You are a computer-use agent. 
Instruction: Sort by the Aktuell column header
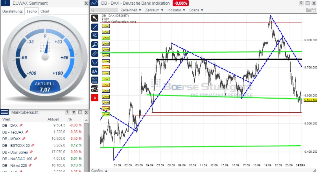pos(53,119)
